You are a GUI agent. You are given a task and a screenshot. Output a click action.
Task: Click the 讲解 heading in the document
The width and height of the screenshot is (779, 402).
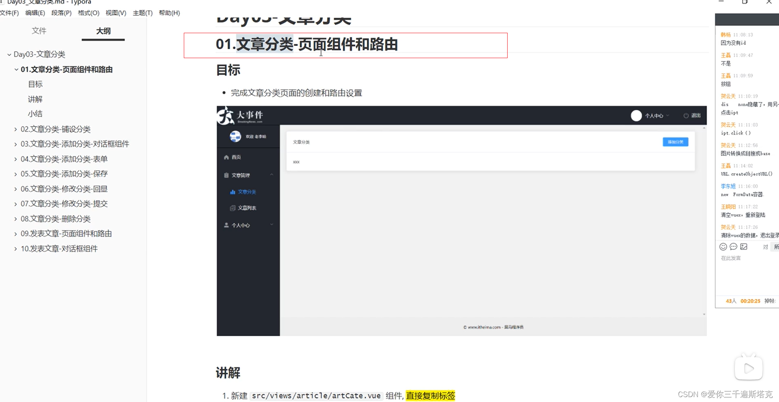[228, 373]
